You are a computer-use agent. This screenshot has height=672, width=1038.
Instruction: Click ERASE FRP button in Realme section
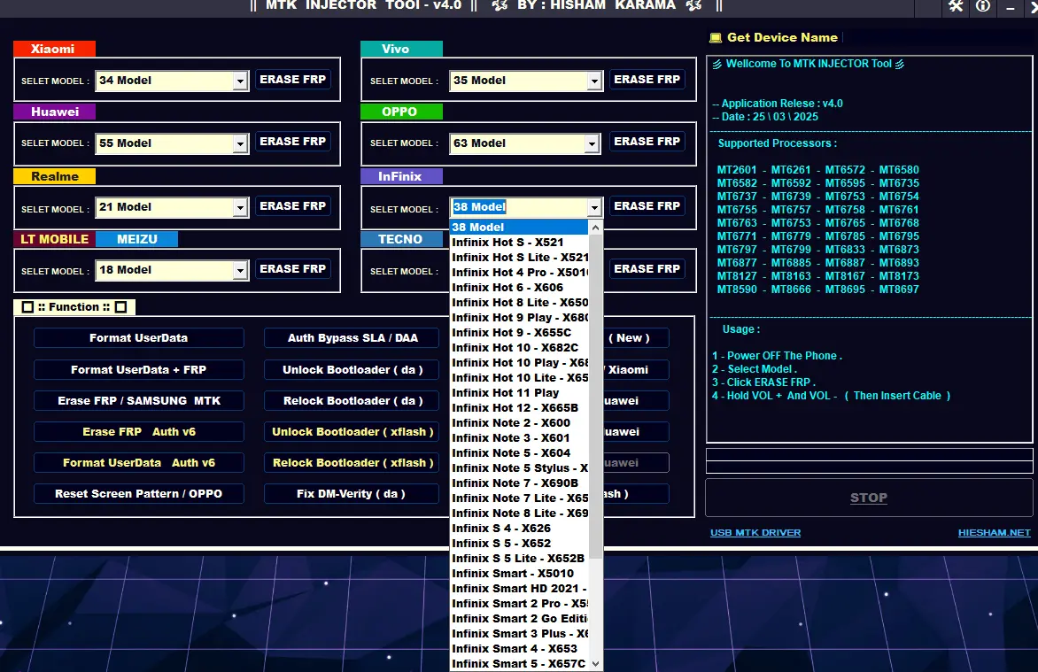pos(292,206)
